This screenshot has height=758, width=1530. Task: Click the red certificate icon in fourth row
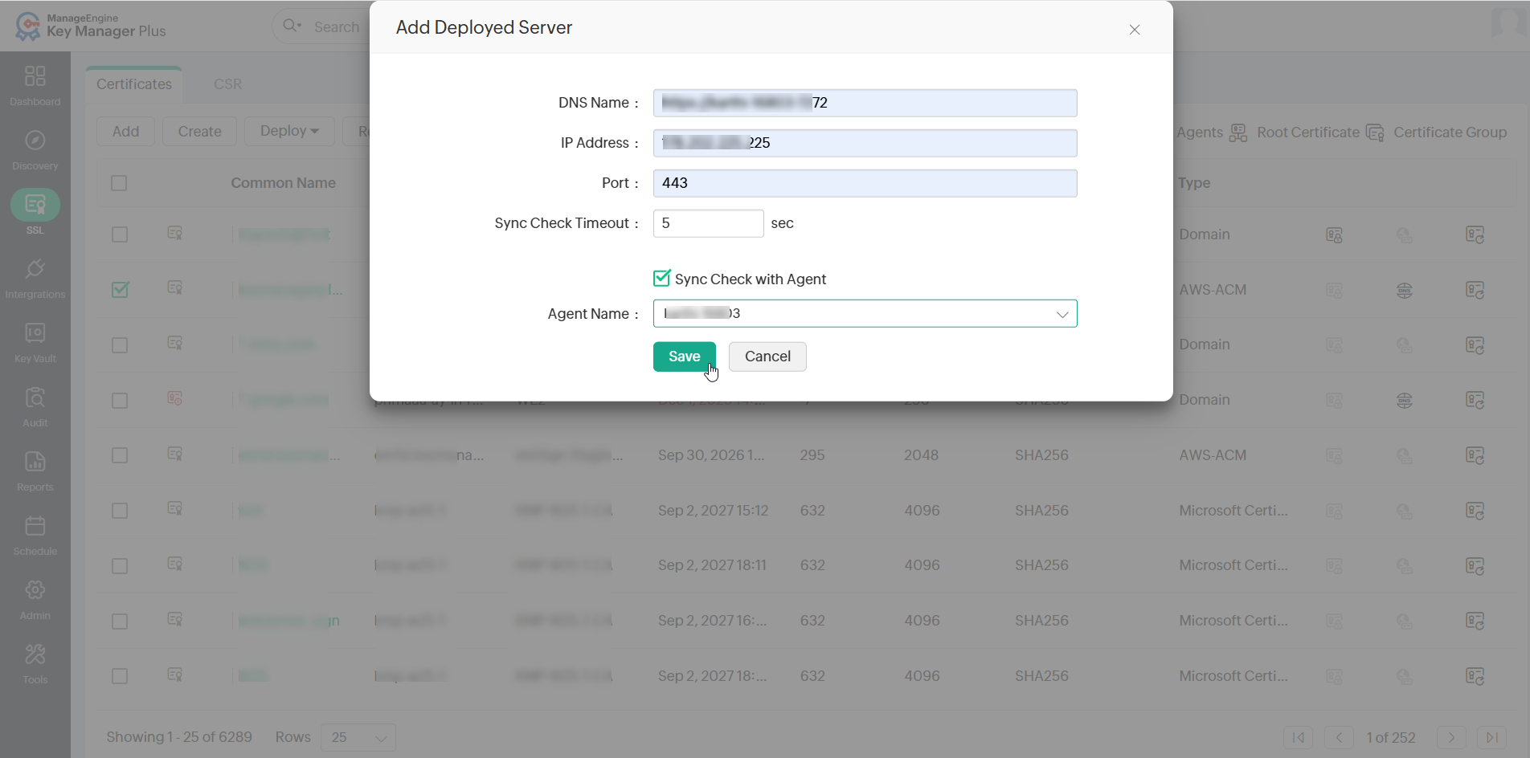[x=174, y=399]
